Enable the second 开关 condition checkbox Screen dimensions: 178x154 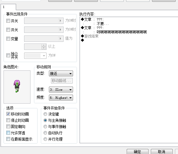[x=8, y=30]
